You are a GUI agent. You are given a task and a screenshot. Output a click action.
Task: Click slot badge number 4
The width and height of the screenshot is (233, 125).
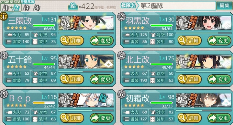pyautogui.click(x=121, y=55)
